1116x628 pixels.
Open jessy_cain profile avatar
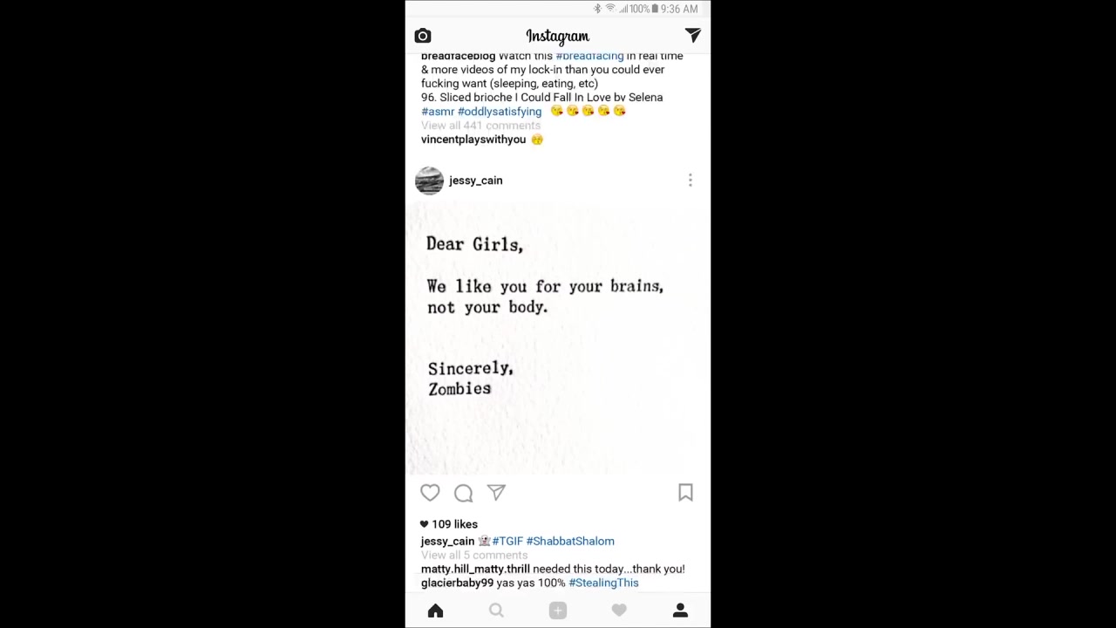coord(429,180)
